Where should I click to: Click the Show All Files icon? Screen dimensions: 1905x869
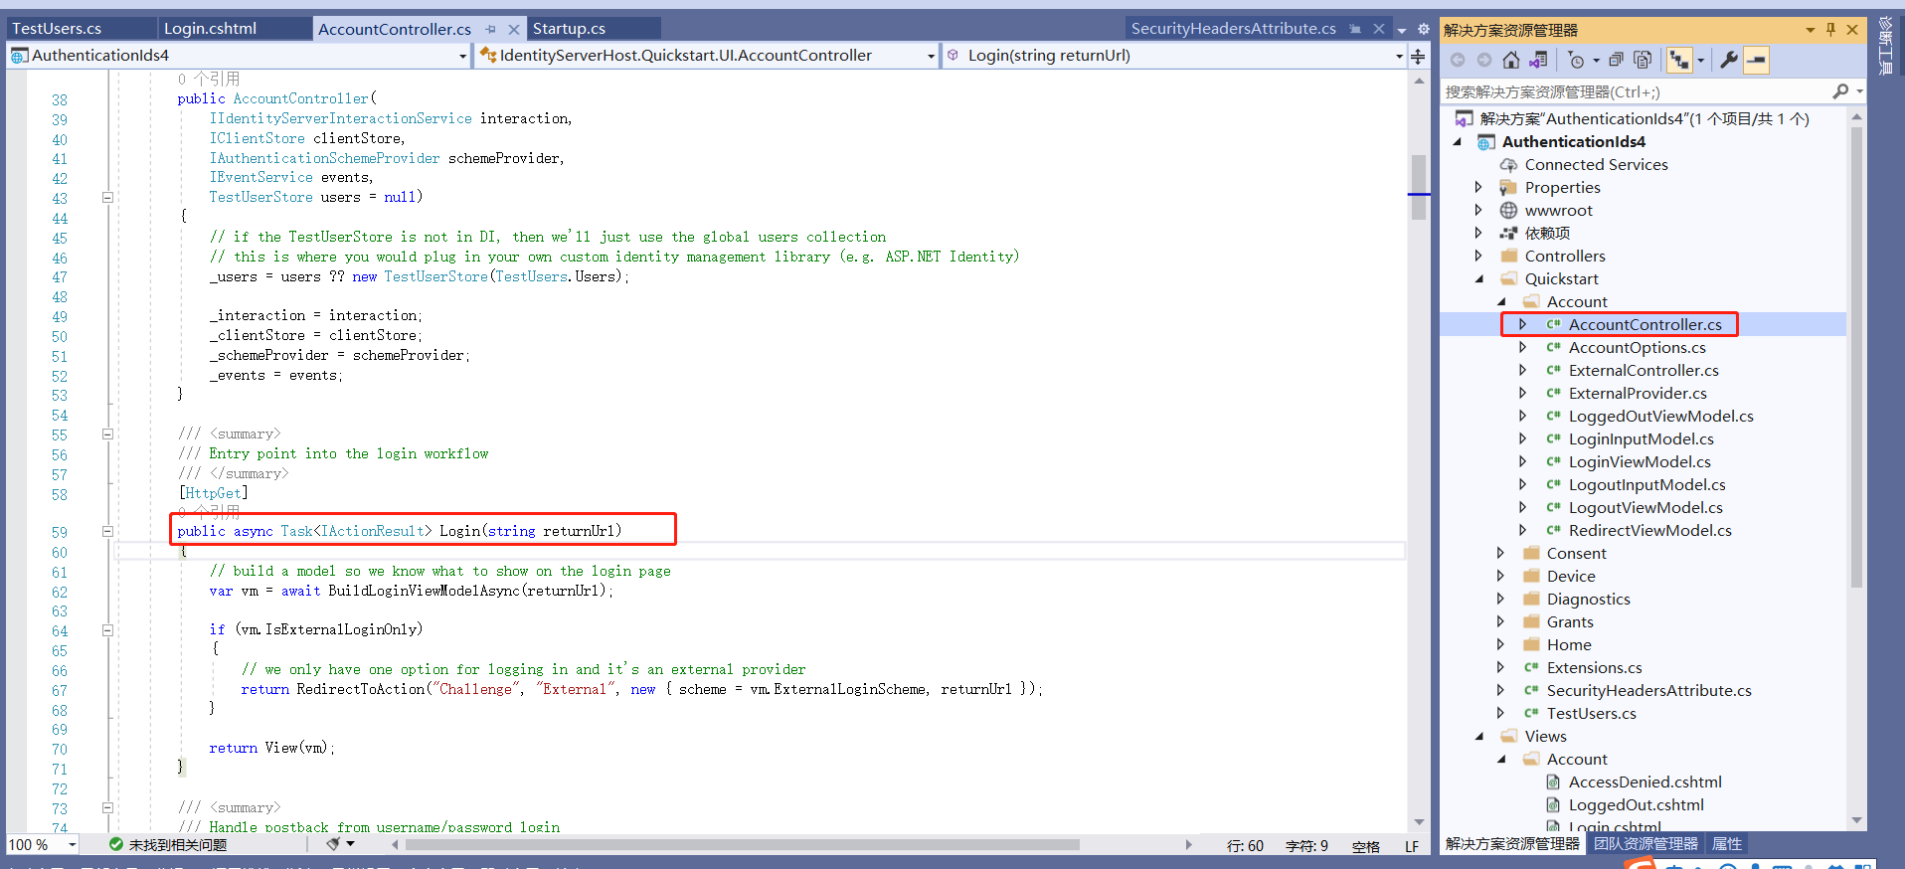[x=1643, y=61]
